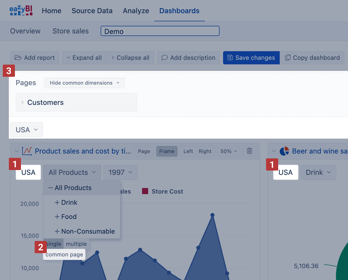Click the common page button

click(64, 255)
